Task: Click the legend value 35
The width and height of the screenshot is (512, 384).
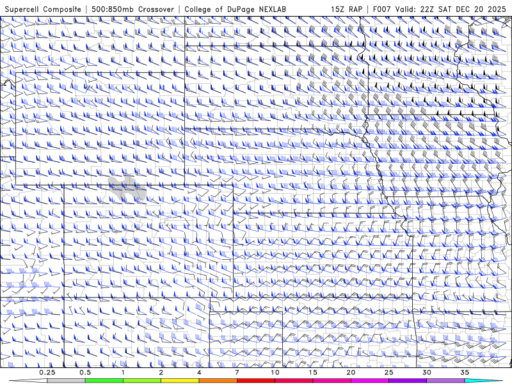Action: (465, 372)
